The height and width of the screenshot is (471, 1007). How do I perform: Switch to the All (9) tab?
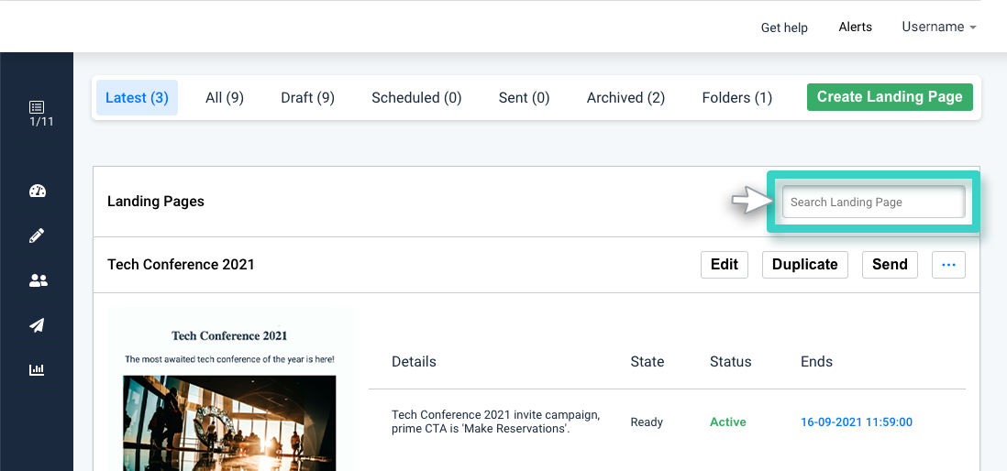tap(224, 97)
